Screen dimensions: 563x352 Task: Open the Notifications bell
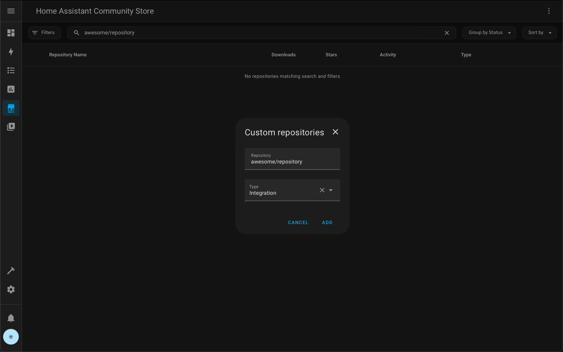point(11,318)
